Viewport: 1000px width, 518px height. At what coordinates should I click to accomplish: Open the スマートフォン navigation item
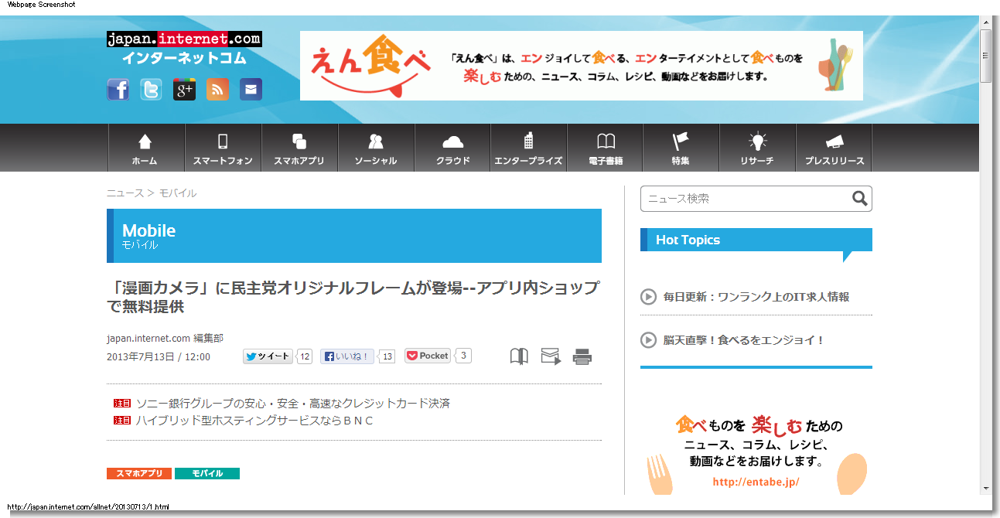(x=223, y=148)
